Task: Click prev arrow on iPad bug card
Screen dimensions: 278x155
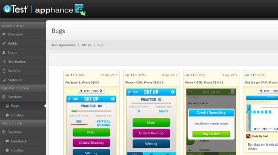Action: [265, 90]
